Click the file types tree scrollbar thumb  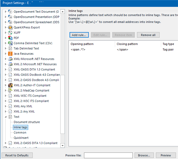[62, 104]
